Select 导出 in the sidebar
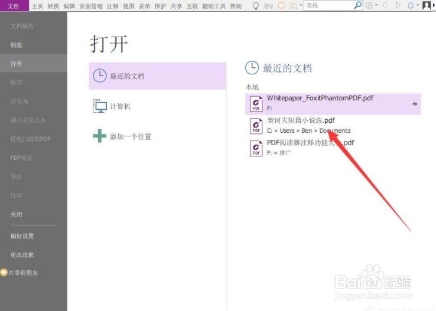The height and width of the screenshot is (311, 436). point(34,176)
